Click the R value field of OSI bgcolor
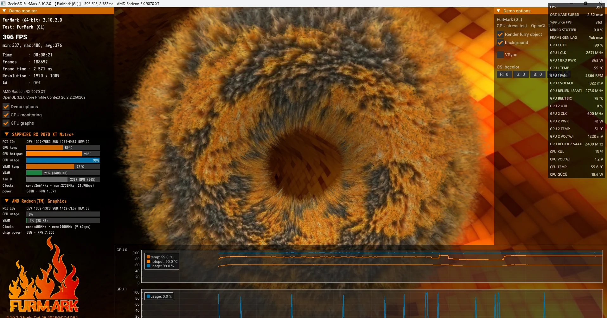Screen dimensions: 607x318 (x=504, y=74)
